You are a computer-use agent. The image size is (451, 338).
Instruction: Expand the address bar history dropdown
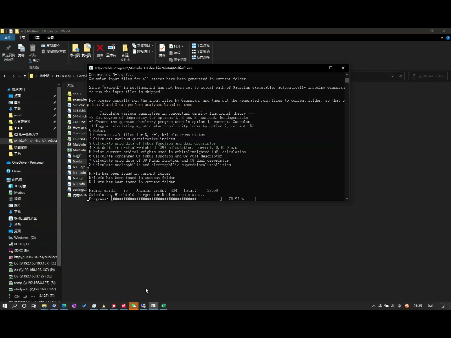tap(392, 76)
